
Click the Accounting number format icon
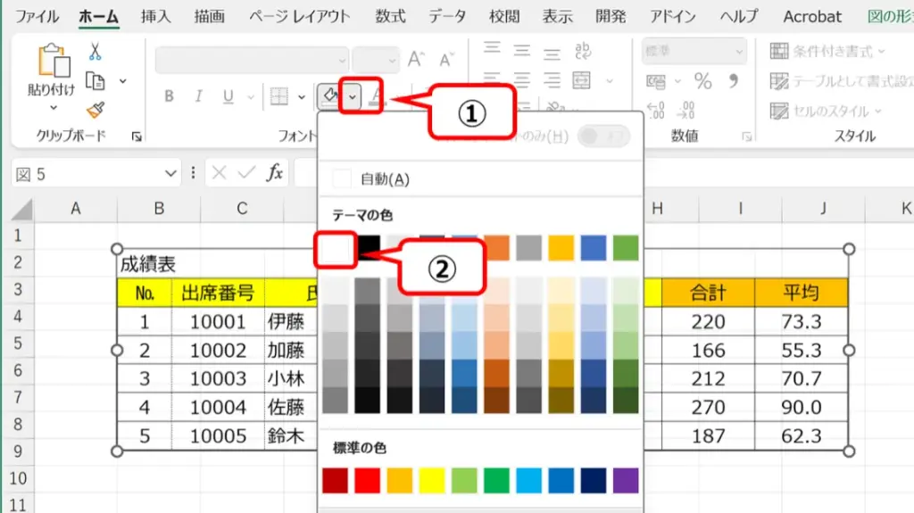pyautogui.click(x=656, y=81)
